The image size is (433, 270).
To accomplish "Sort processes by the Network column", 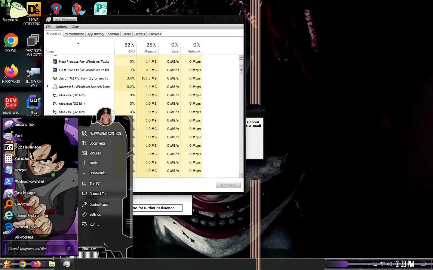I will point(191,48).
